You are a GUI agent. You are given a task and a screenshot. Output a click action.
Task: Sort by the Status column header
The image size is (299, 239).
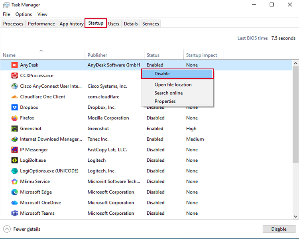pyautogui.click(x=164, y=54)
